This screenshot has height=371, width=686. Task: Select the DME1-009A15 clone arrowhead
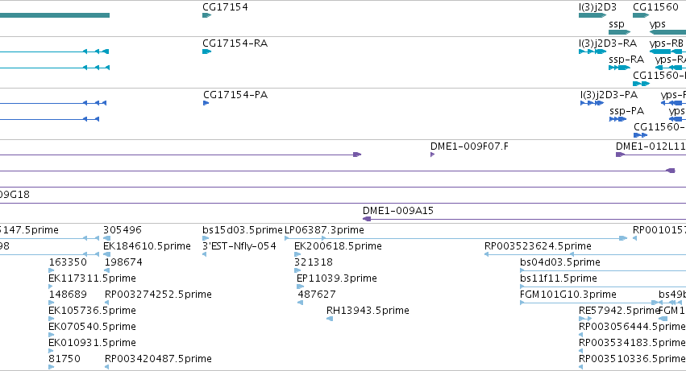(x=367, y=219)
